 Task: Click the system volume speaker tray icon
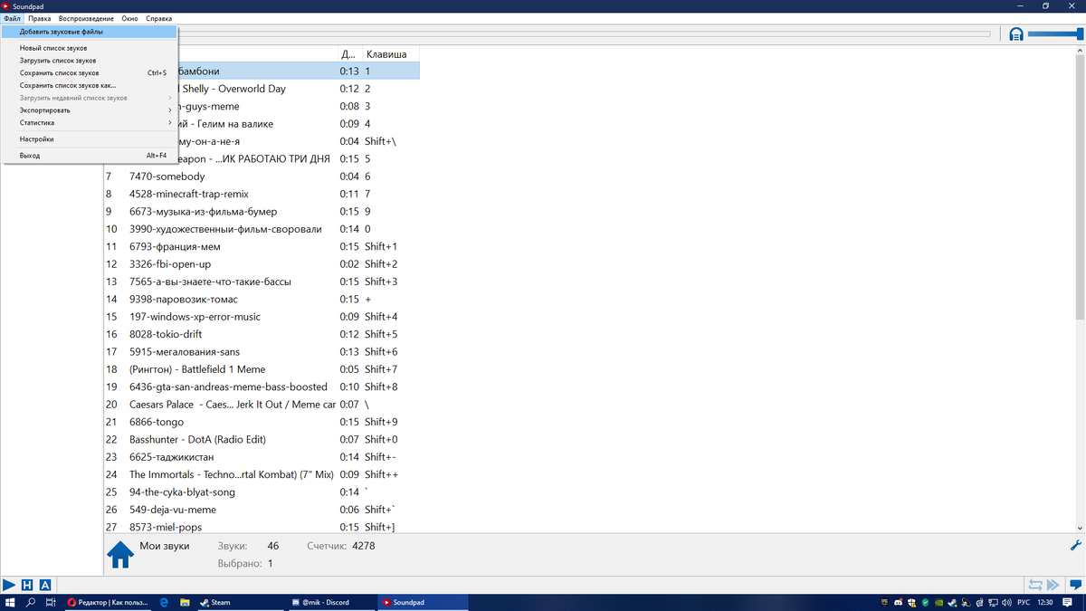[1006, 602]
